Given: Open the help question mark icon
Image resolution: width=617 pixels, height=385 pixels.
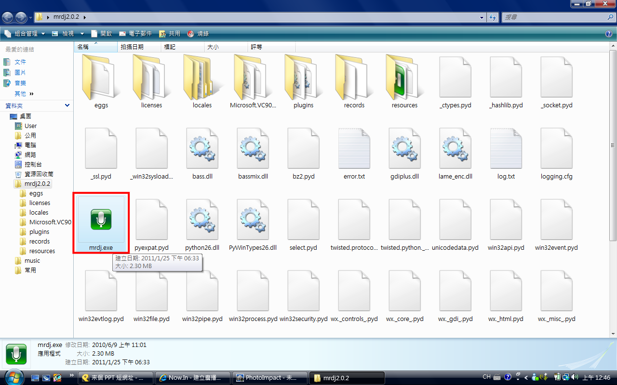Looking at the screenshot, I should tap(609, 34).
